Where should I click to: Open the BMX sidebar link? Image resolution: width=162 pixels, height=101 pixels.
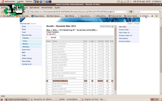pos(24,53)
